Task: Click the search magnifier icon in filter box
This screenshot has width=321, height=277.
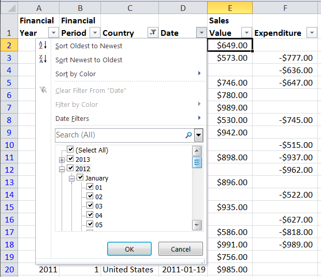Action: [x=188, y=135]
